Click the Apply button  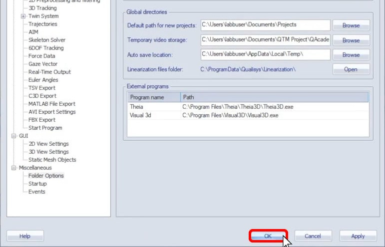click(x=358, y=236)
